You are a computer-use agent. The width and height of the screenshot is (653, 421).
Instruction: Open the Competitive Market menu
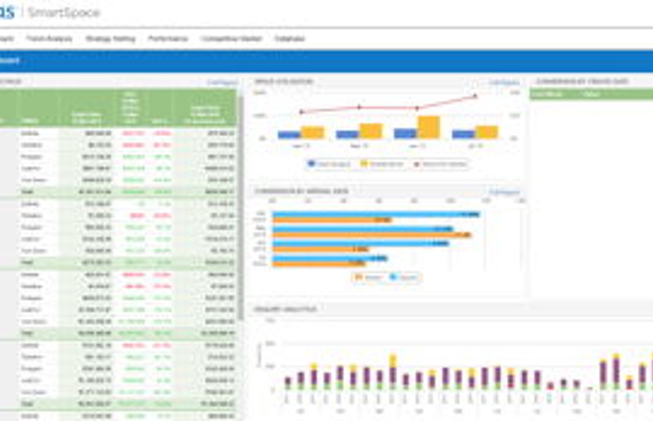[231, 38]
